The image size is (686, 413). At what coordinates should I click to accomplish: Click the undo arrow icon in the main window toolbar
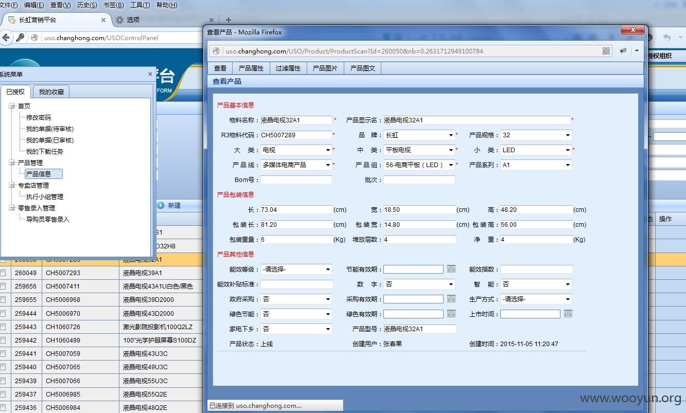coord(667,38)
